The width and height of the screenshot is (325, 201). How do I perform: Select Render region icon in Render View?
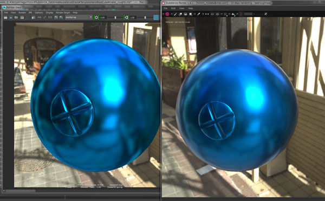(11, 18)
